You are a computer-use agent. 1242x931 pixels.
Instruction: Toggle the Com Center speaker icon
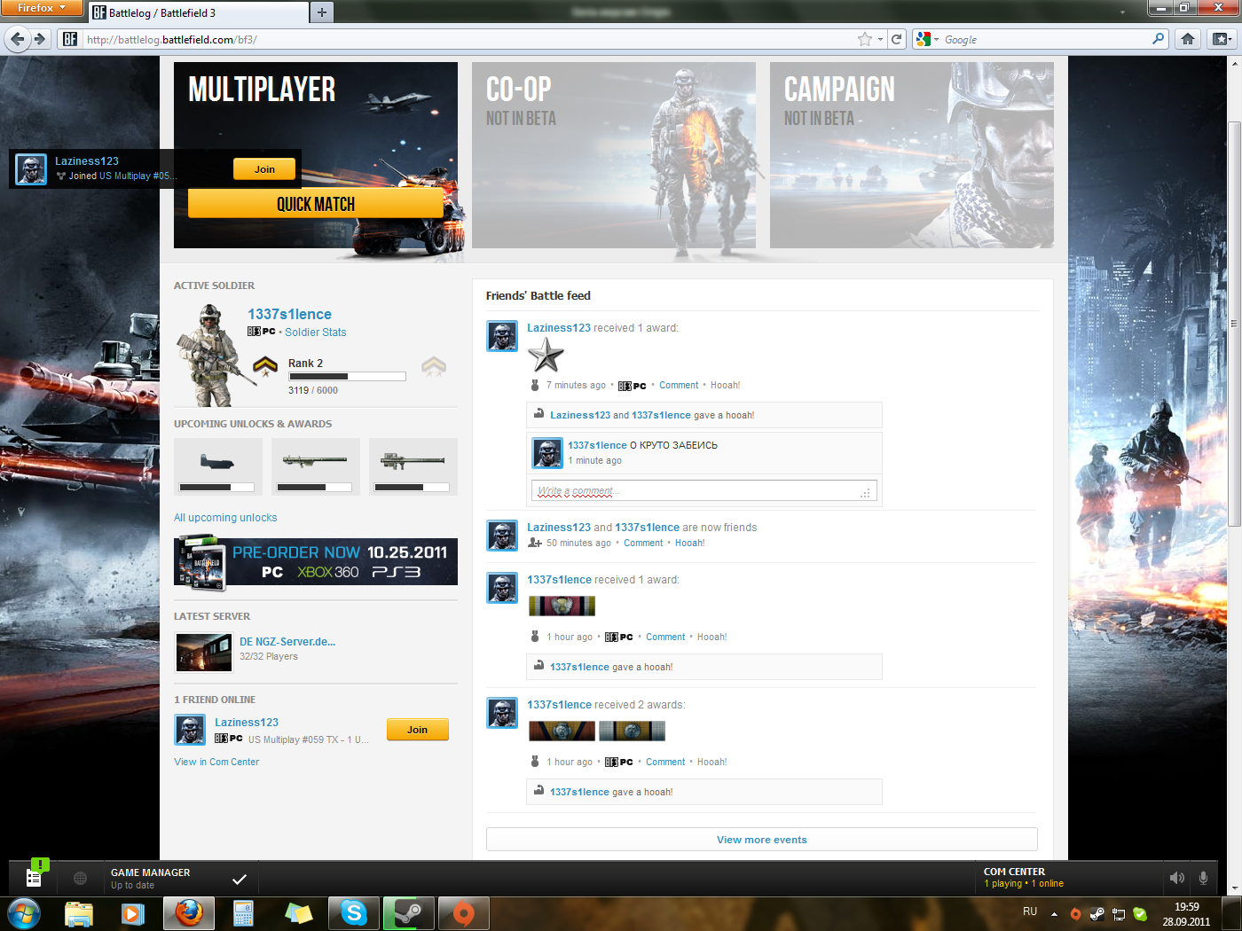[1177, 878]
